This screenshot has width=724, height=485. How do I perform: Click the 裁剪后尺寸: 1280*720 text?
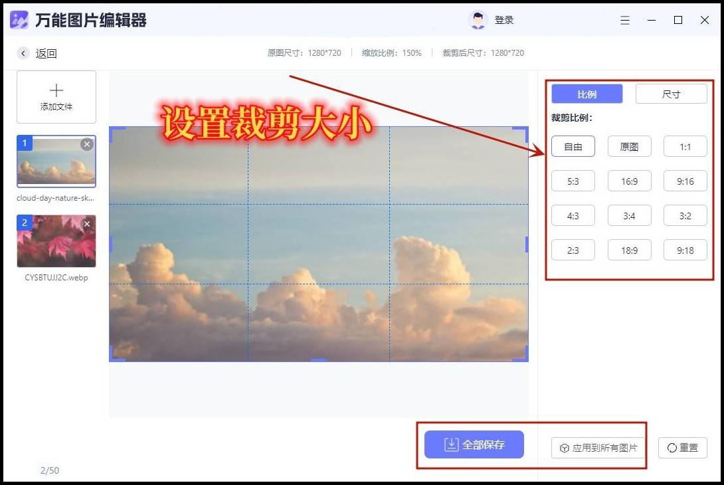click(x=483, y=52)
